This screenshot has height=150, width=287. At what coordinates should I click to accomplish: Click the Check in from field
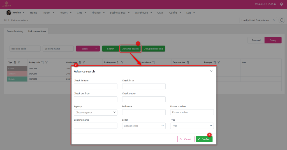tap(95, 86)
